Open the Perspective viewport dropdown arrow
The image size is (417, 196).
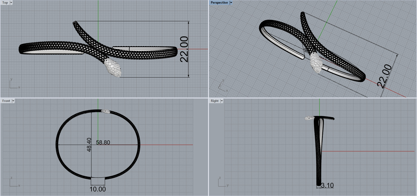[x=231, y=3]
